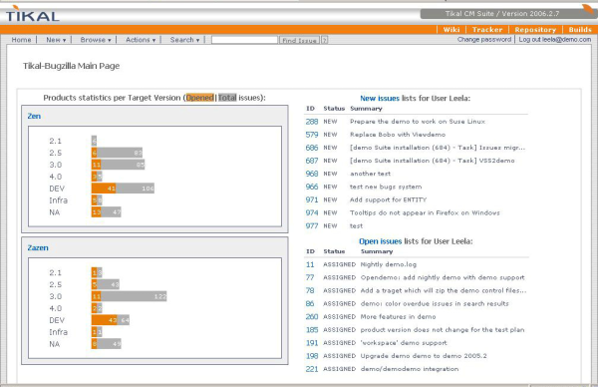This screenshot has width=598, height=387.
Task: Open the Zen product link
Action: [34, 116]
